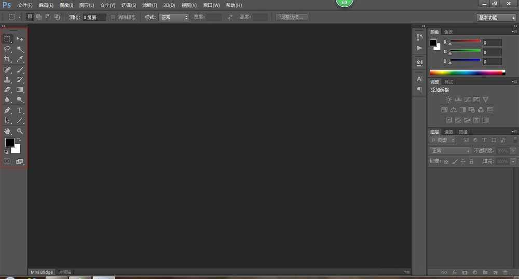Choose the Eyedropper tool

[20, 59]
